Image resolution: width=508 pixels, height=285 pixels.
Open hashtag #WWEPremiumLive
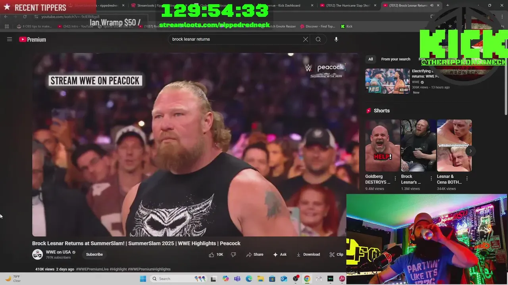(92, 269)
